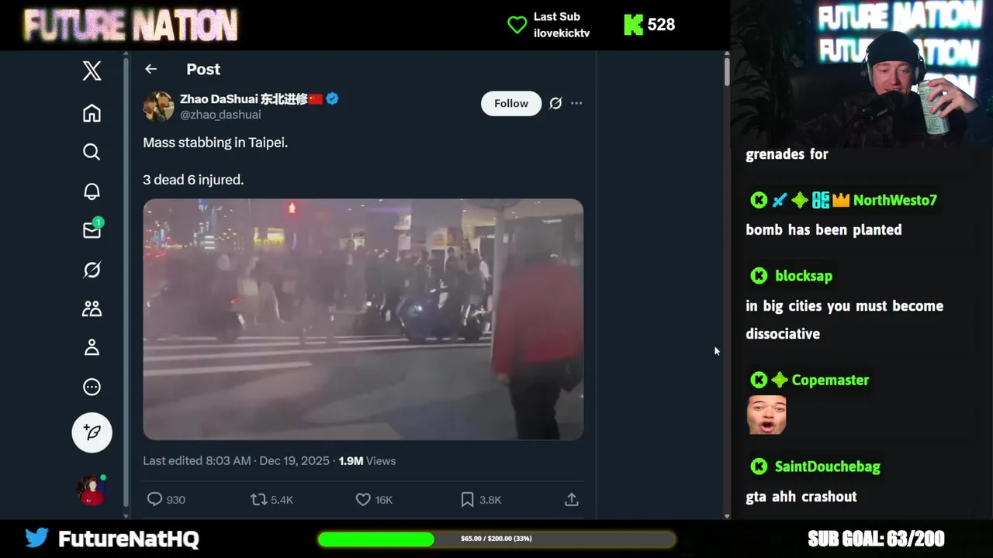Click Grok icon beside Follow button

pyautogui.click(x=555, y=103)
